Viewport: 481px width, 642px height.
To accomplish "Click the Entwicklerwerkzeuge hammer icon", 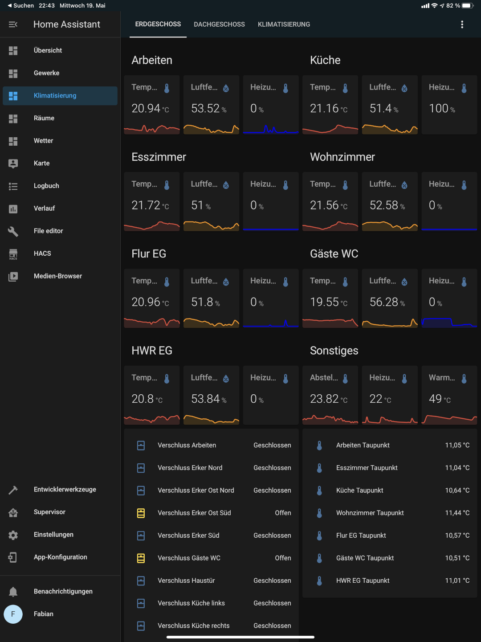I will pos(13,490).
